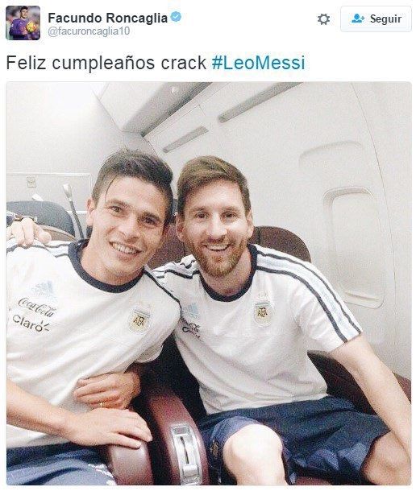Open the attached airplane selfie photo
Screen dimensions: 416x491
(209, 283)
